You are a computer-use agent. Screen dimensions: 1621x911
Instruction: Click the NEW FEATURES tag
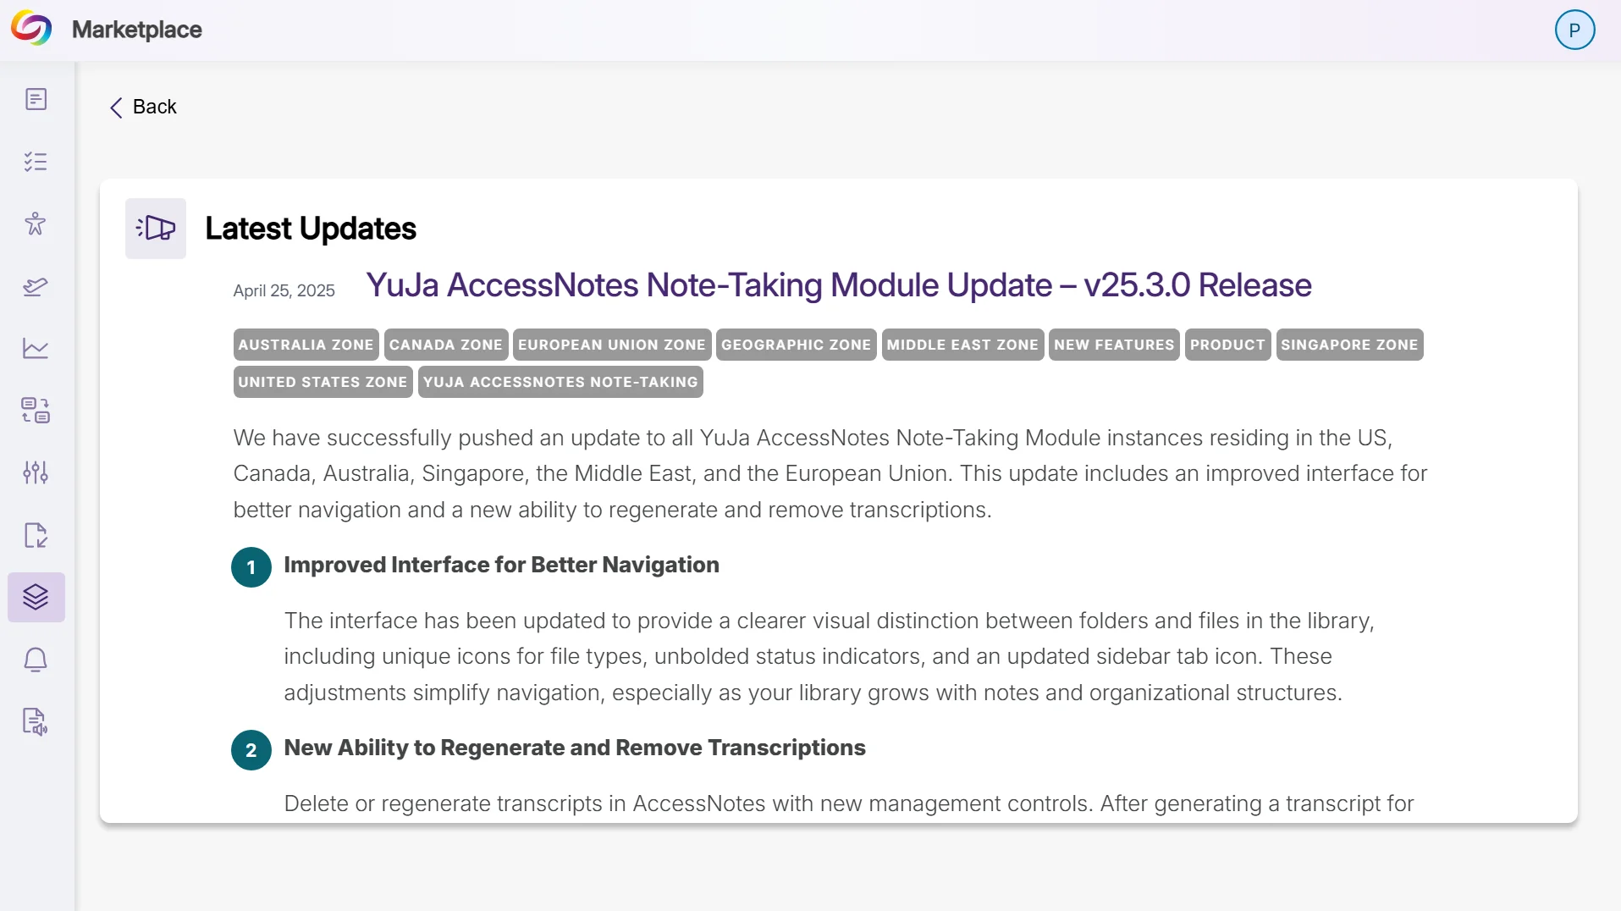point(1114,345)
